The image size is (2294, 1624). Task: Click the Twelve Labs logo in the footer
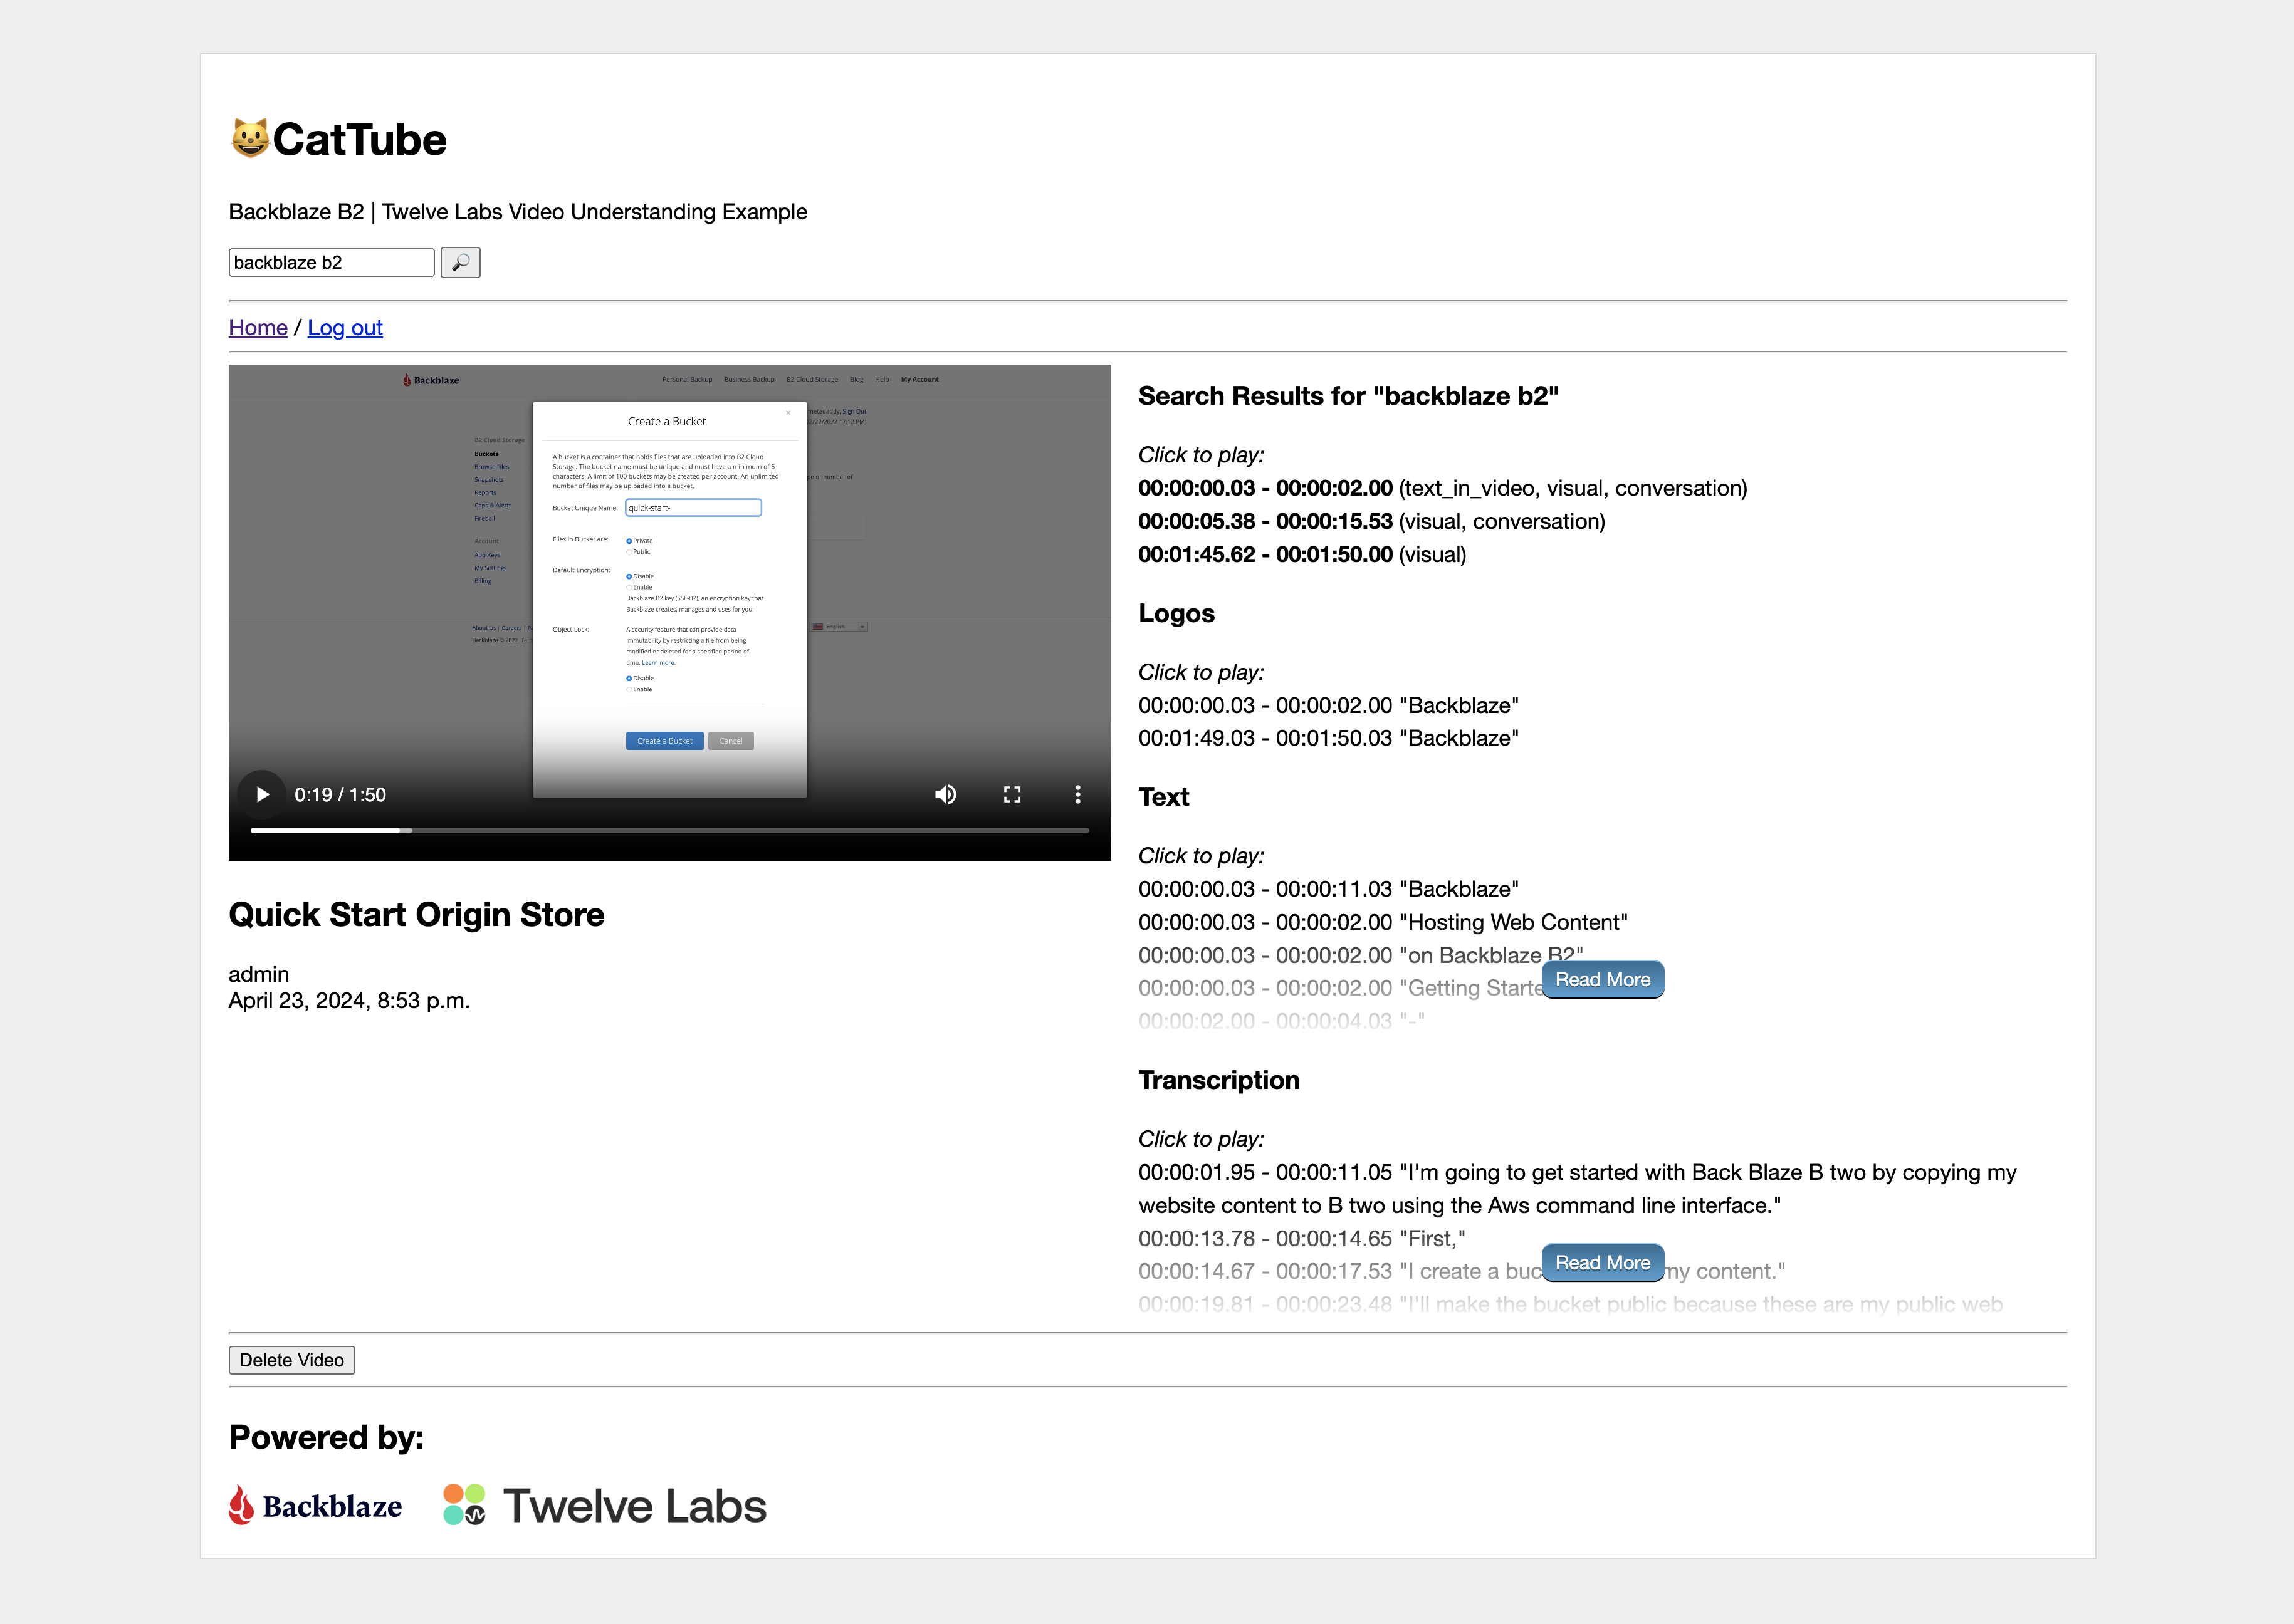(605, 1505)
